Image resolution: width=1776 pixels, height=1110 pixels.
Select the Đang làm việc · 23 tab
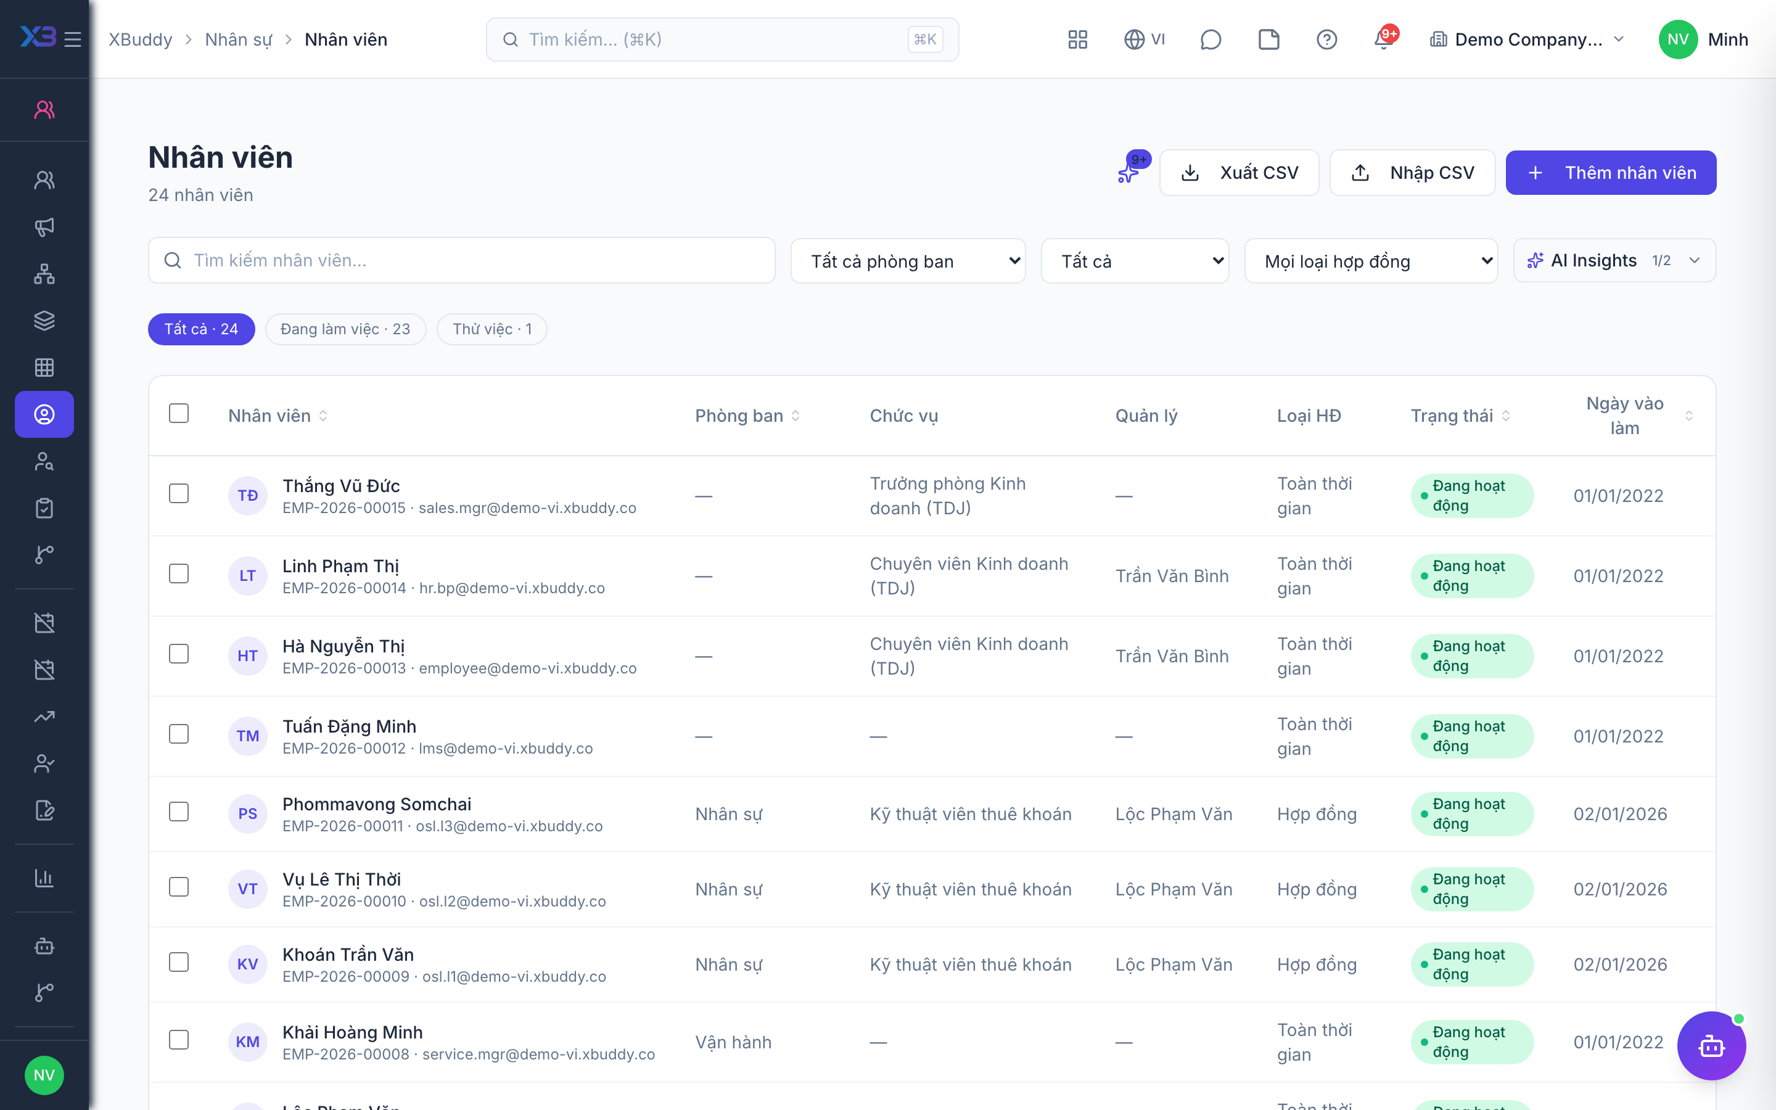click(x=345, y=329)
